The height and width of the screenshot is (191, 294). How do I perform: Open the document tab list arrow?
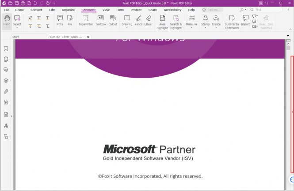coord(288,36)
